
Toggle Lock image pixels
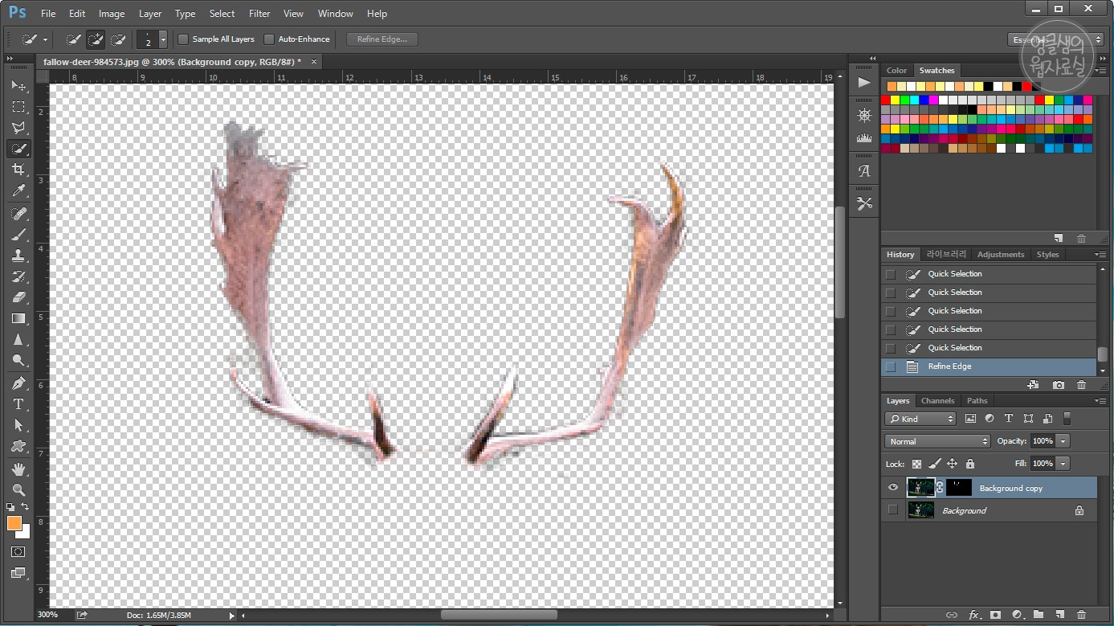tap(934, 464)
